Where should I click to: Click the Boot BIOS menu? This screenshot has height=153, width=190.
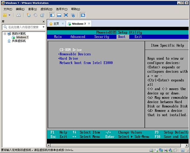pyautogui.click(x=122, y=37)
